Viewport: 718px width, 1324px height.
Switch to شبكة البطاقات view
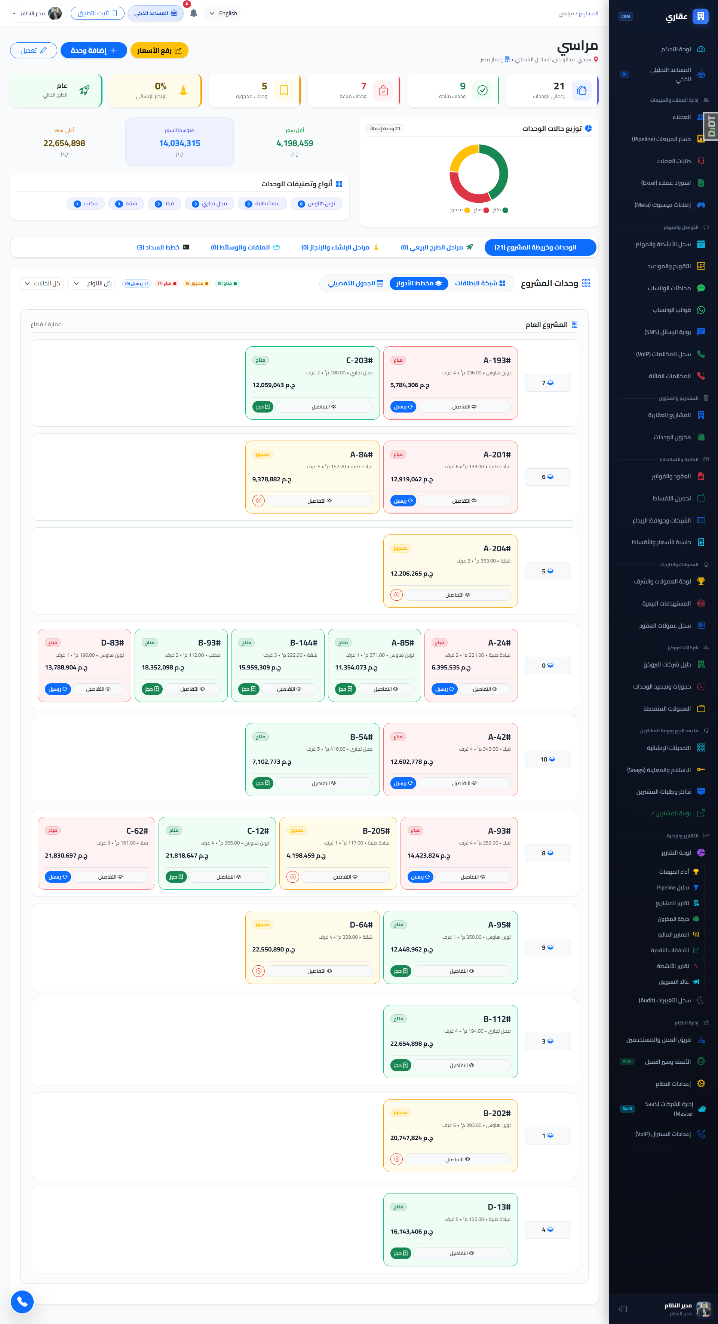[x=480, y=283]
